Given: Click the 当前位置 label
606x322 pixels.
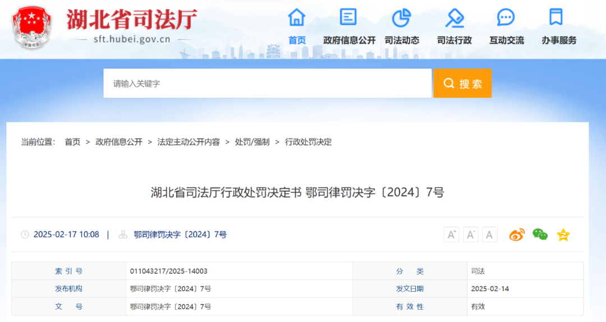Looking at the screenshot, I should click(x=38, y=142).
